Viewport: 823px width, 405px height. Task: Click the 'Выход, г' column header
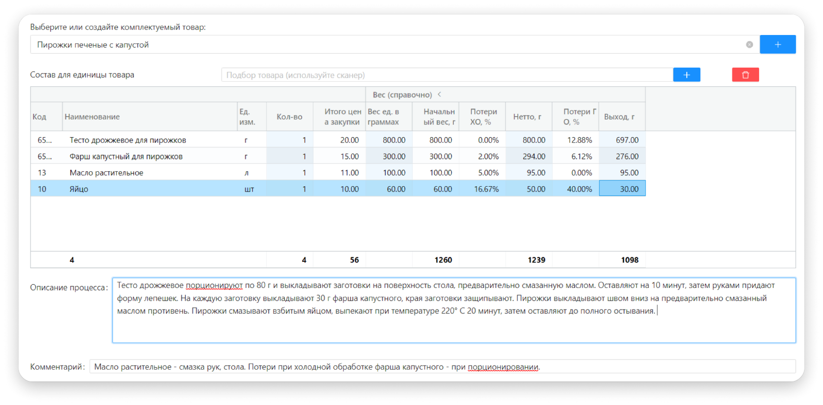[x=619, y=117]
